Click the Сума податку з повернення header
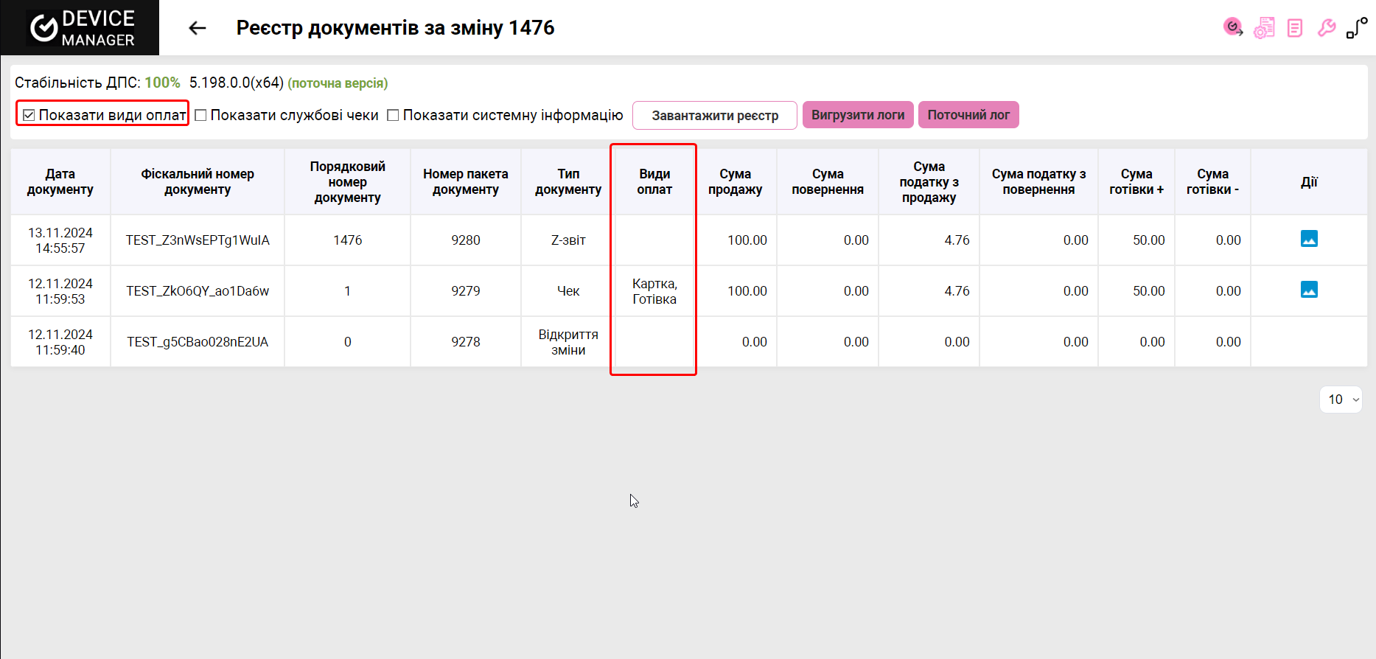This screenshot has width=1376, height=659. 1039,182
